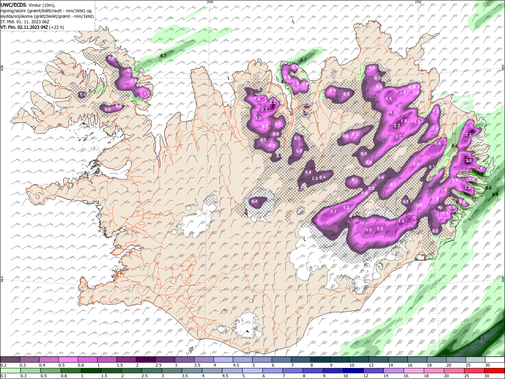
Task: Pick the pure red swatch above bottom-row 30
Action: [495, 371]
